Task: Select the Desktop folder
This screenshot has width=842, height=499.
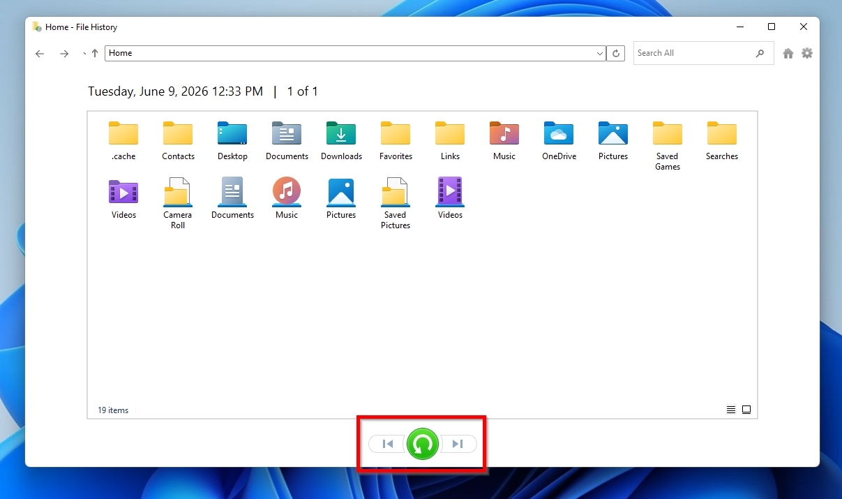Action: 232,140
